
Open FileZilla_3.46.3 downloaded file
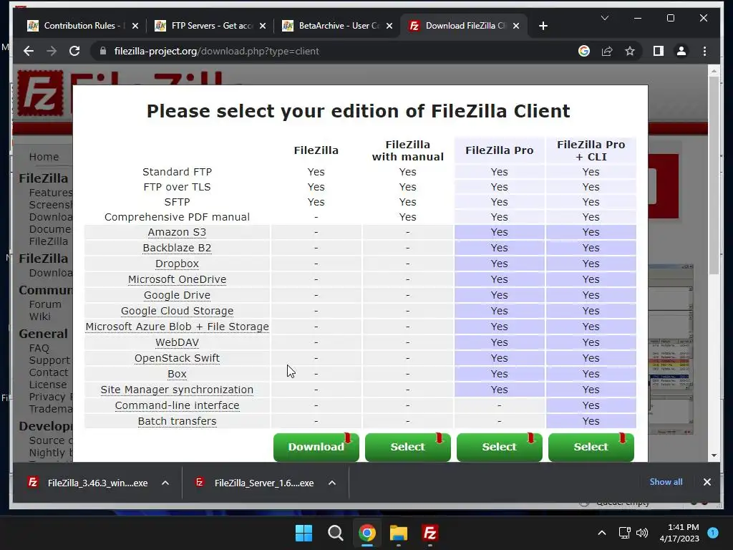(87, 483)
